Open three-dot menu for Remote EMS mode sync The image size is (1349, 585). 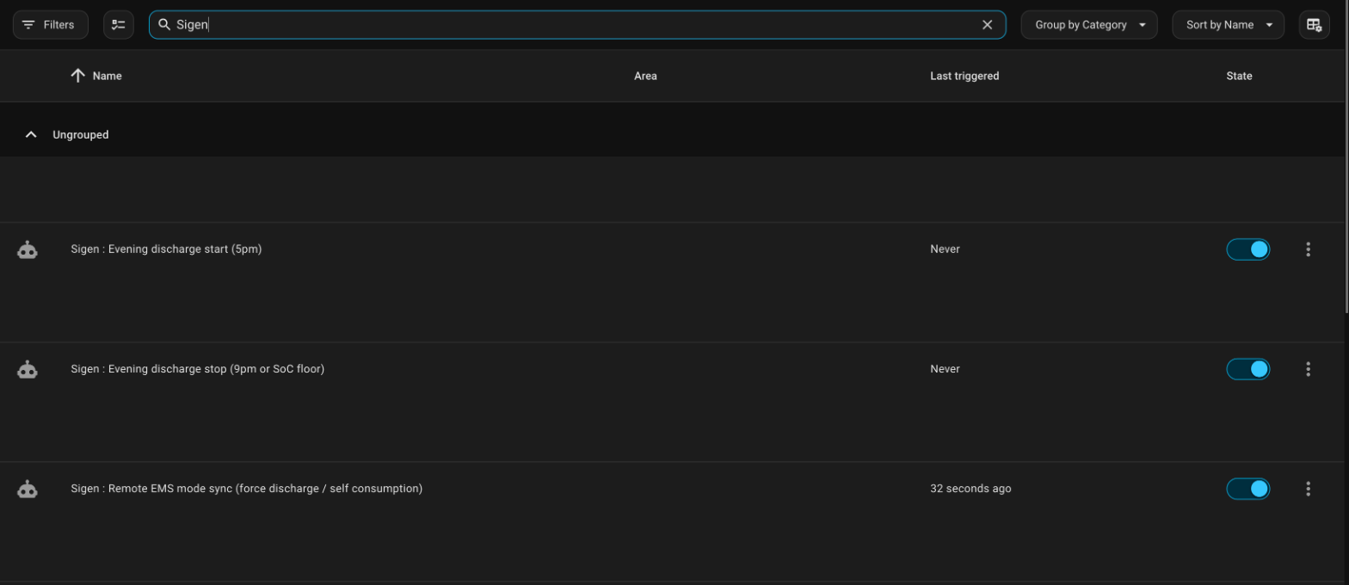[x=1308, y=489]
